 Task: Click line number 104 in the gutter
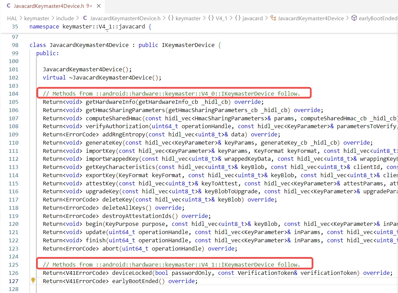[x=13, y=94]
